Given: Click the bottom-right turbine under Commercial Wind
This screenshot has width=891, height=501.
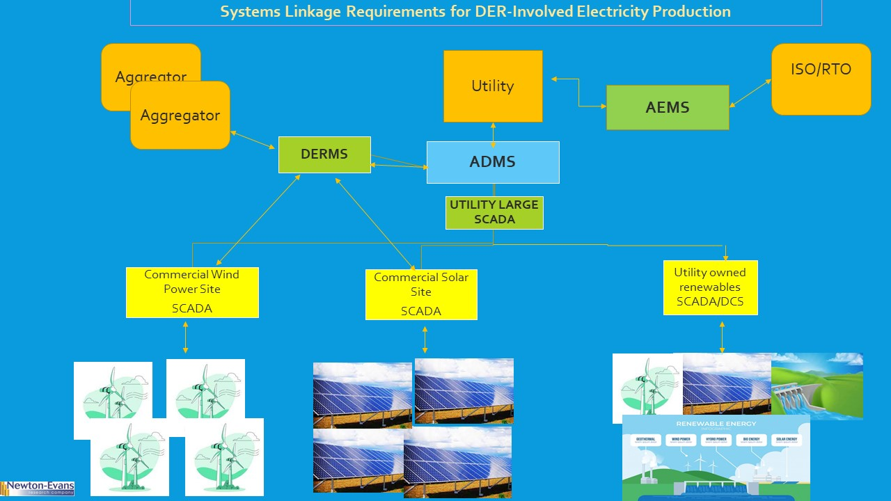Looking at the screenshot, I should [x=224, y=458].
